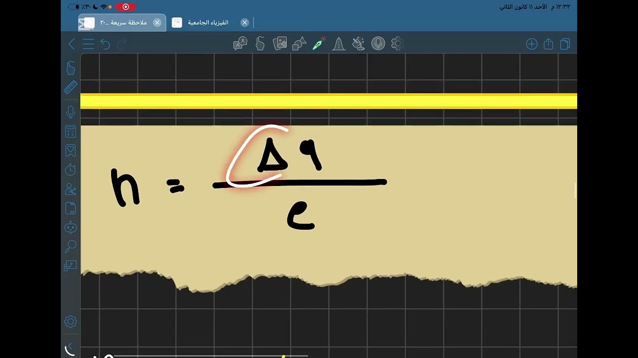Open the page copies overview icon
This screenshot has height=358, width=638.
(565, 44)
